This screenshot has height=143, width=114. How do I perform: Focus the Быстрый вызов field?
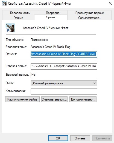point(64,75)
